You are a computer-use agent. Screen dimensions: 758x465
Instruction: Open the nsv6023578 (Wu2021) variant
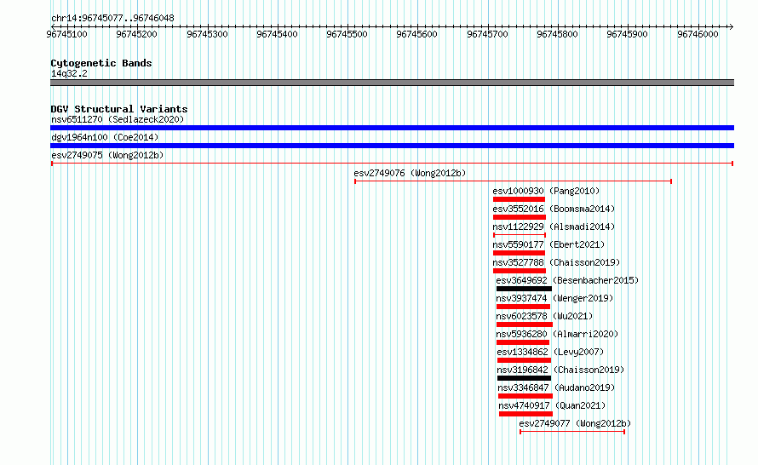click(x=544, y=316)
